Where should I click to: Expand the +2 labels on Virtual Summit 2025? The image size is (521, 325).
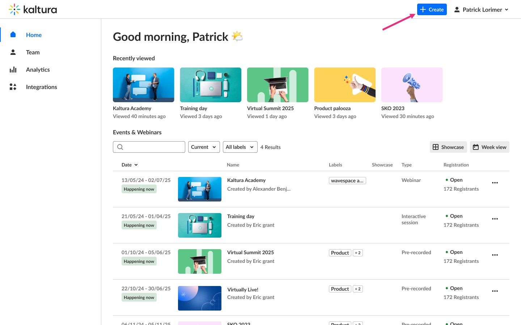[358, 253]
